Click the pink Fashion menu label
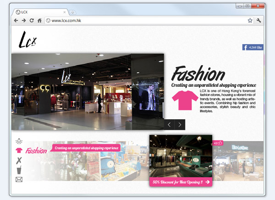The width and height of the screenshot is (275, 200). click(x=36, y=150)
